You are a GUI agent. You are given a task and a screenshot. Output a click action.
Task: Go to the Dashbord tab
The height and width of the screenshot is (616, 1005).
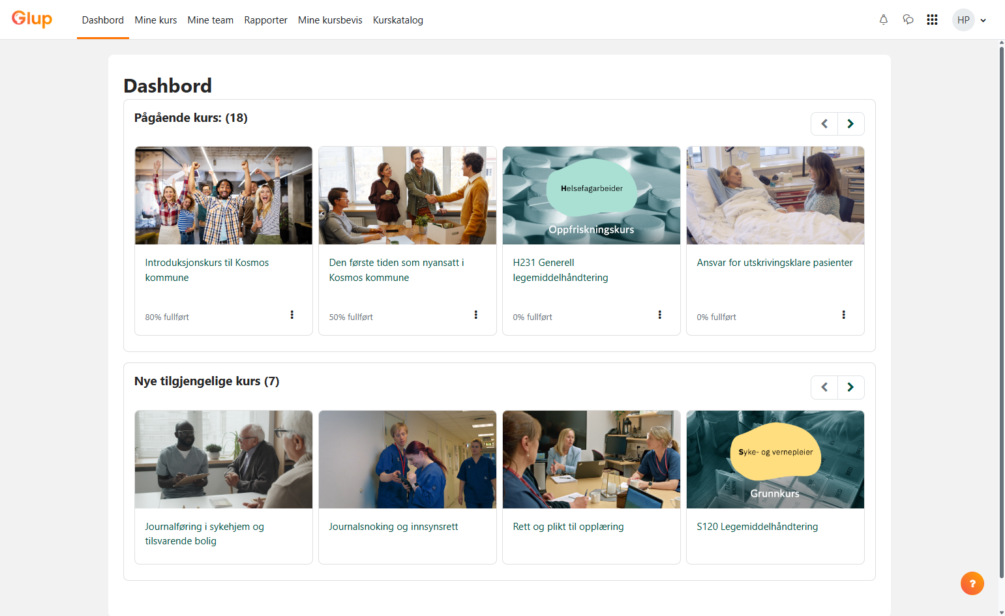[x=103, y=20]
